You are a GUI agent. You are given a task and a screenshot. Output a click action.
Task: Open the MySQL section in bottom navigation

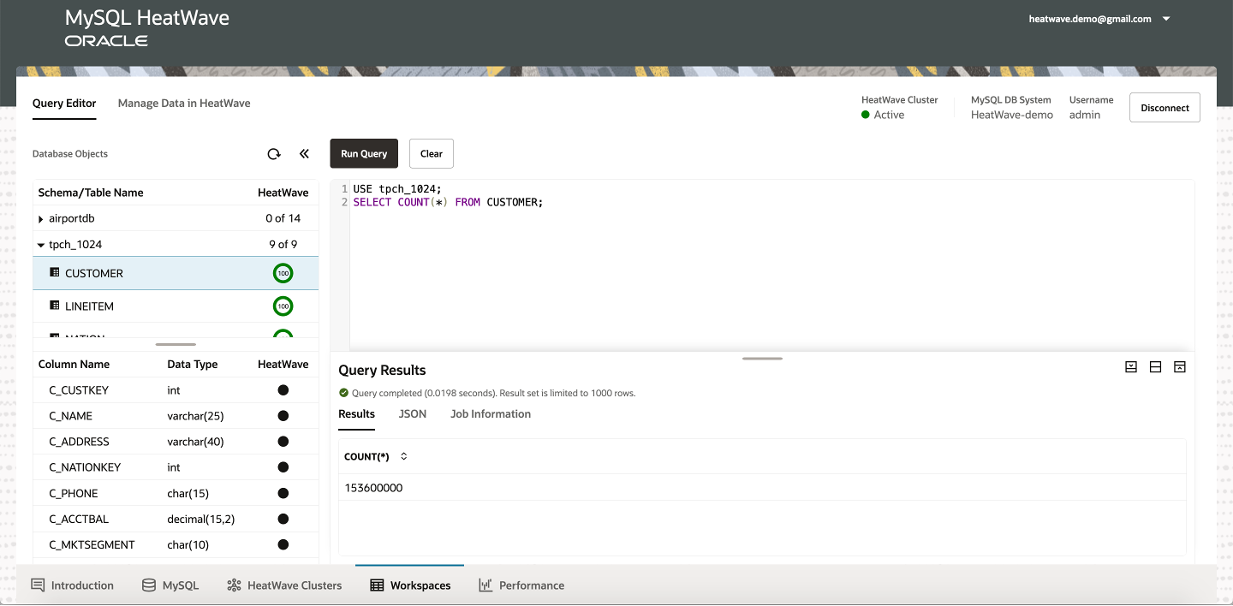click(x=170, y=585)
